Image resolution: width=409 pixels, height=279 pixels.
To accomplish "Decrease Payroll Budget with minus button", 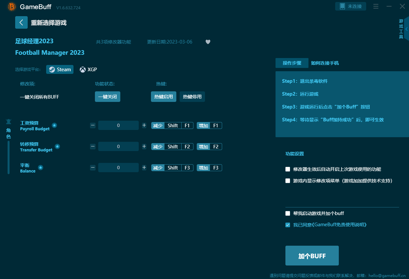I will [x=93, y=125].
